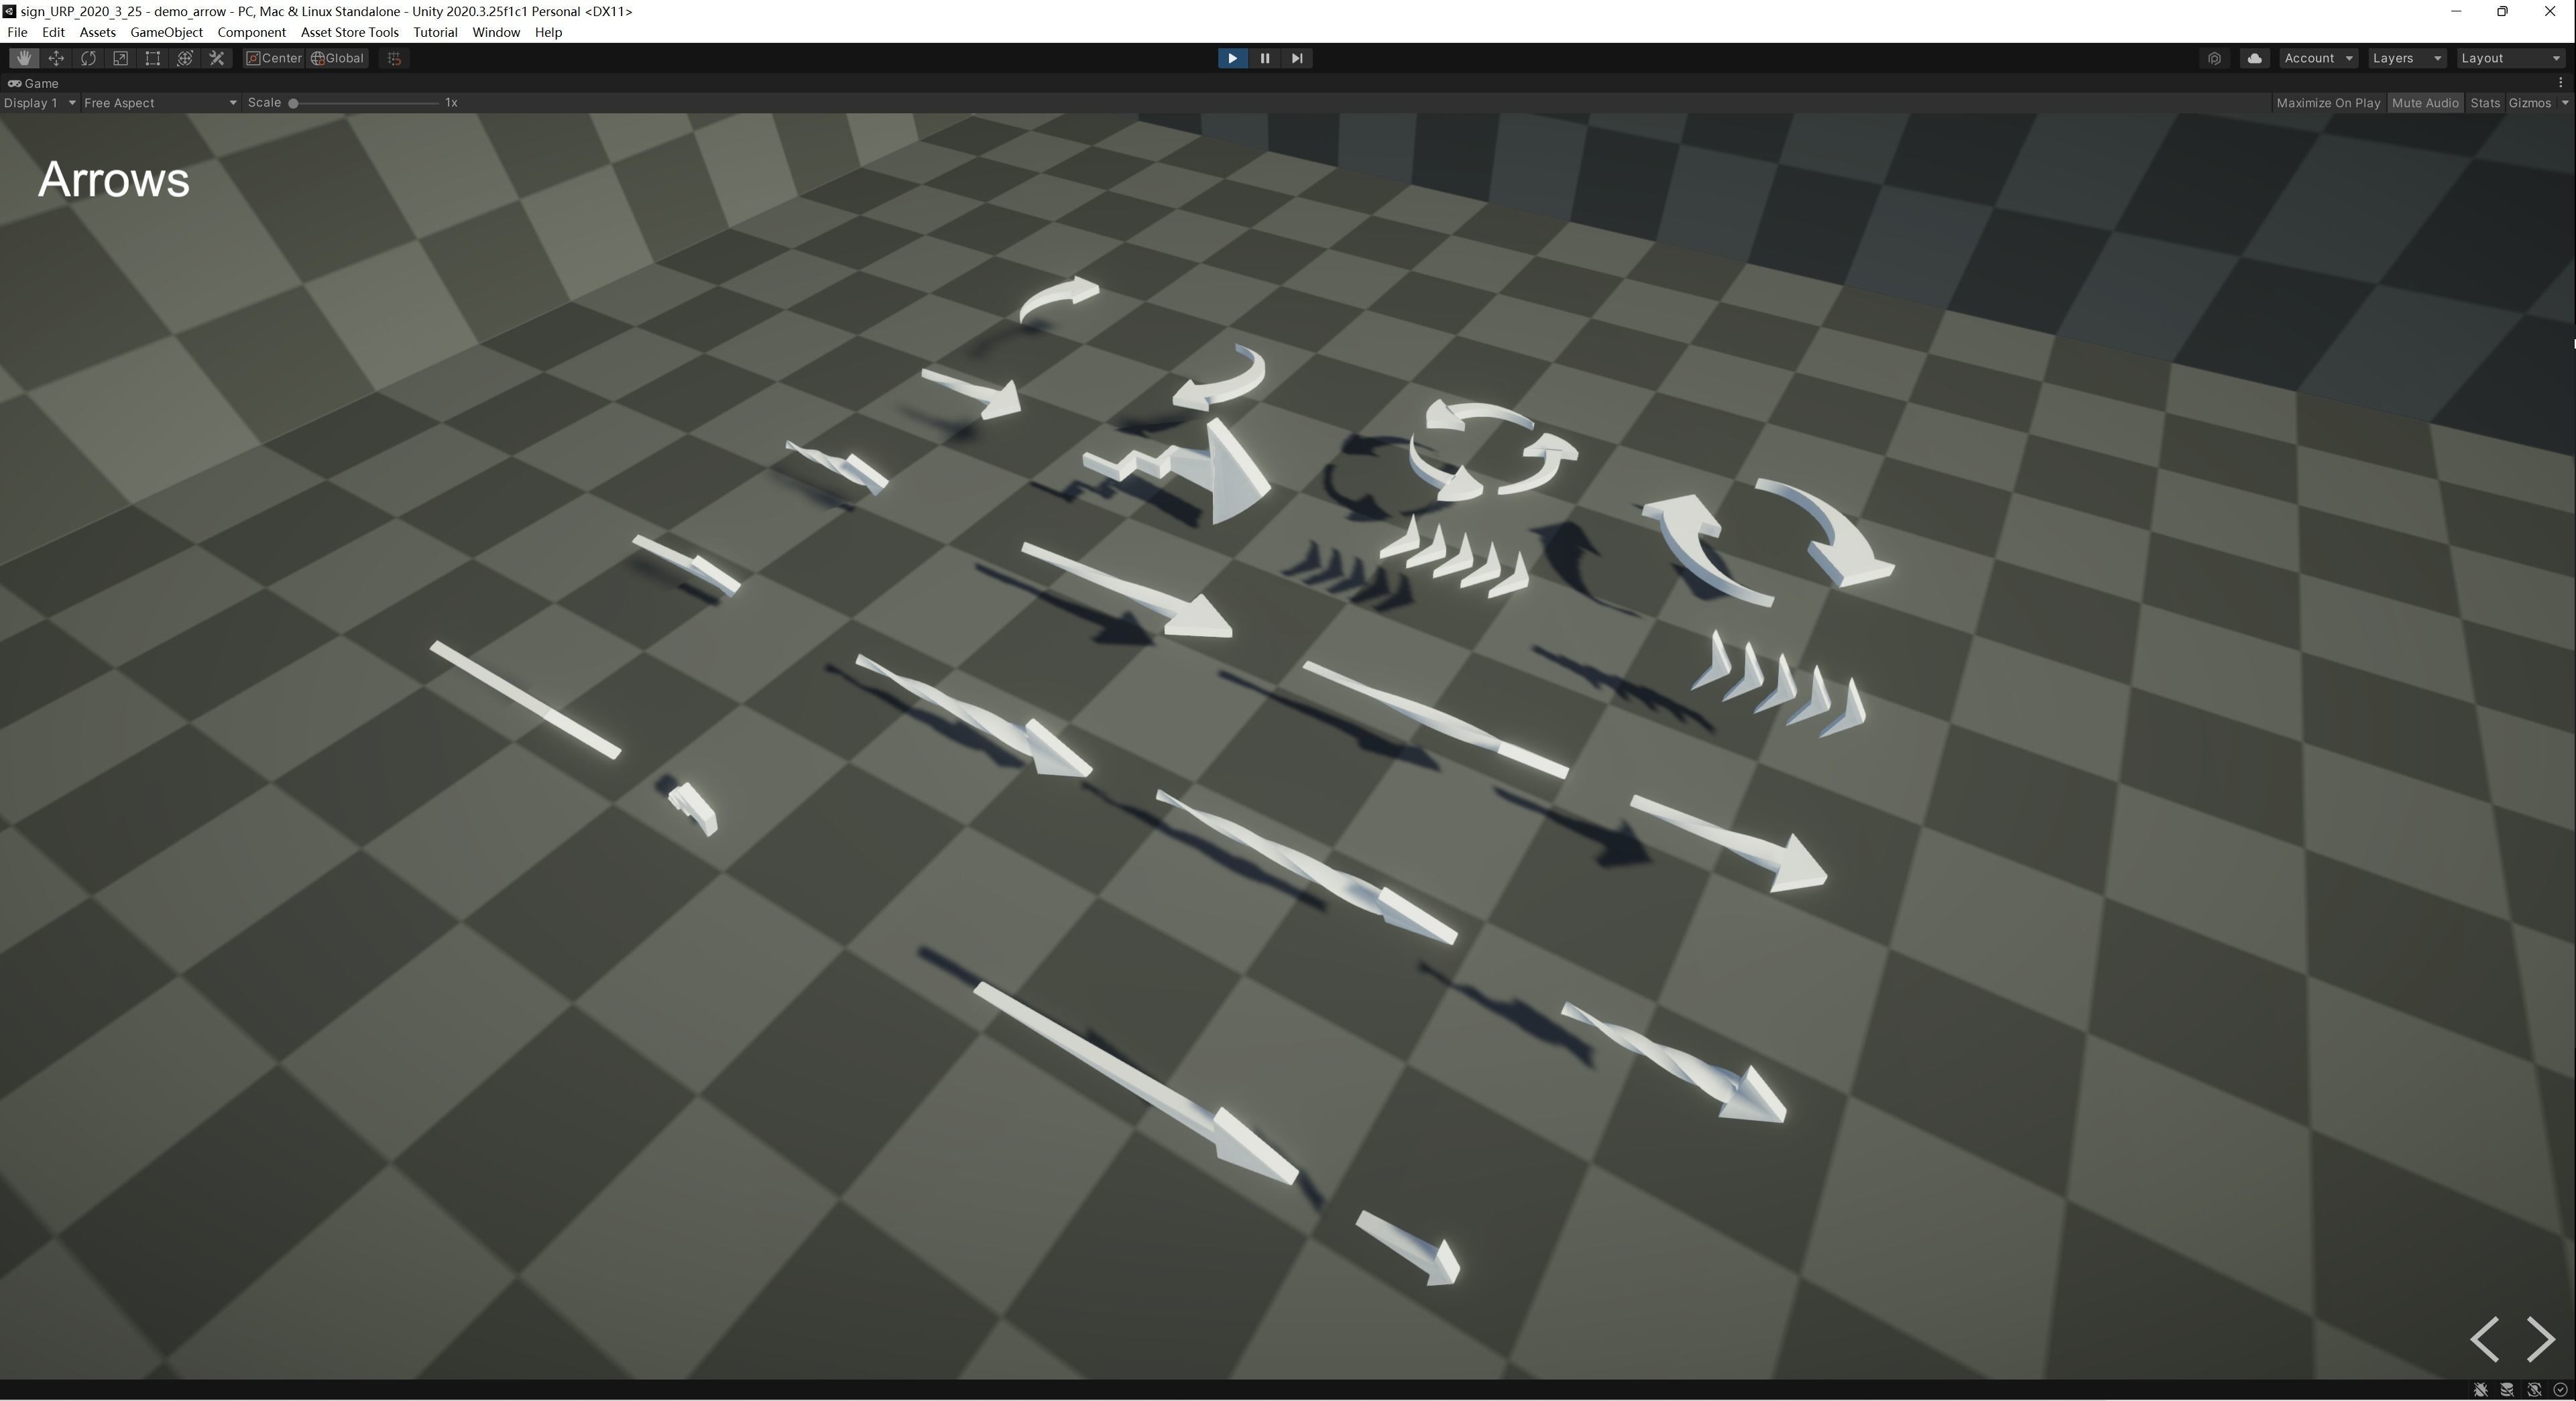Toggle Maximize On Play
This screenshot has width=2576, height=1401.
point(2328,103)
